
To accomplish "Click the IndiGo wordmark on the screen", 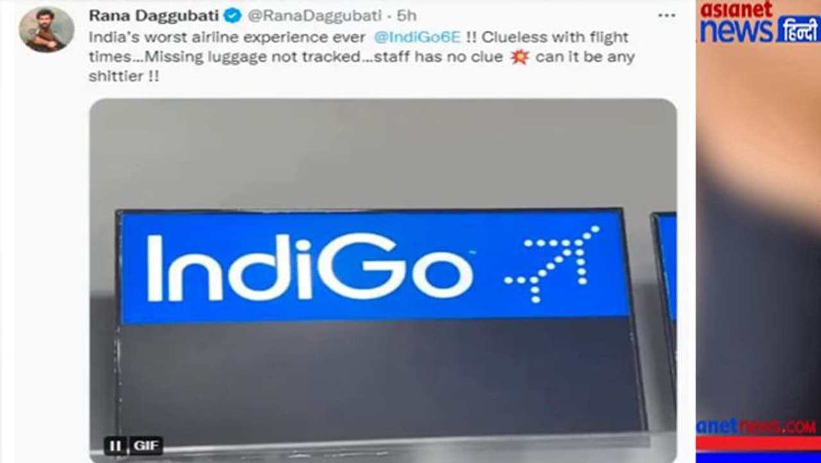I will click(x=310, y=267).
